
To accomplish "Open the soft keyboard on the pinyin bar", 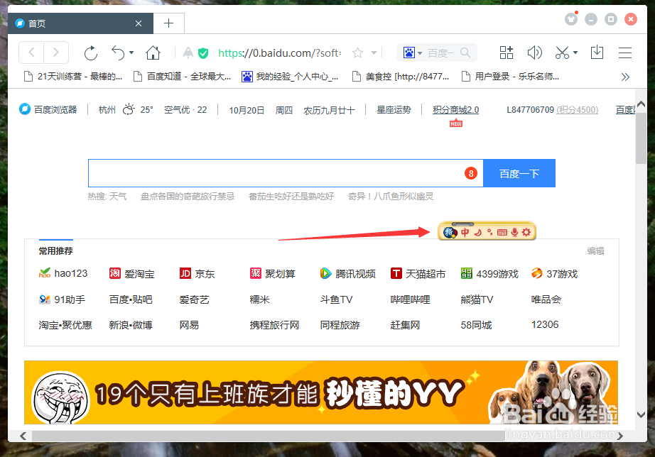I will tap(502, 232).
